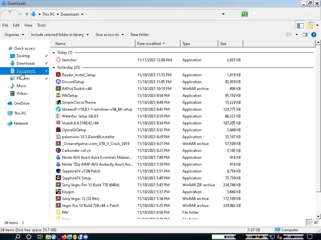Open OneDrive in the sidebar
This screenshot has height=240, width=321.
click(22, 103)
